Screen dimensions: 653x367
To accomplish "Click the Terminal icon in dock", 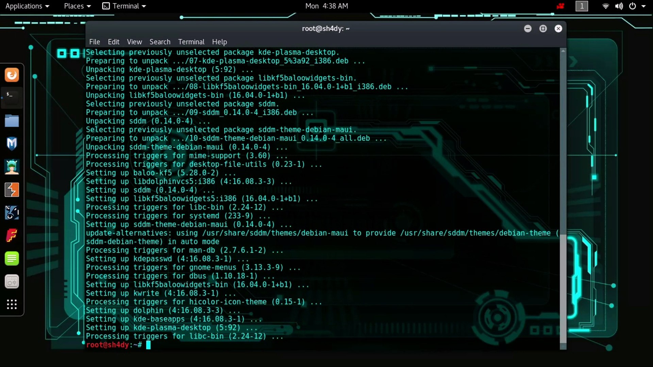I will coord(12,98).
